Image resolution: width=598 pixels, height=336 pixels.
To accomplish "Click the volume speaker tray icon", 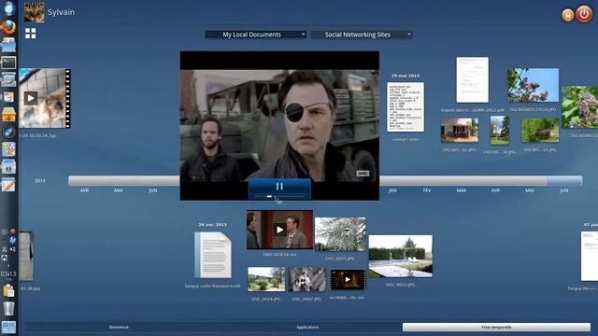I will pyautogui.click(x=12, y=249).
